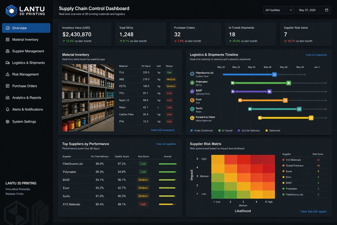Click the Nylon 12 on-hand value 68.9
This screenshot has width=337, height=225.
click(146, 100)
